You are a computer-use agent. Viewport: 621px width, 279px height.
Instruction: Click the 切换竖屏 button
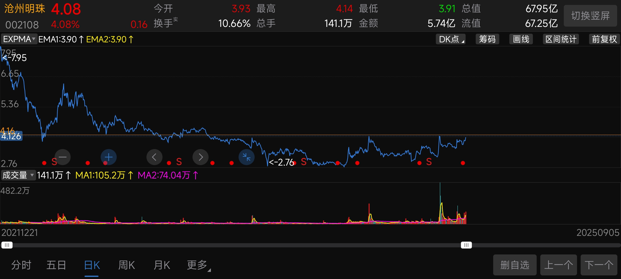pyautogui.click(x=590, y=16)
